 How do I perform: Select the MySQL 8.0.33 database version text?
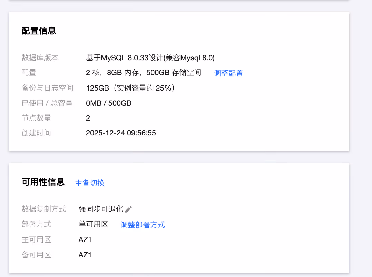pyautogui.click(x=150, y=58)
